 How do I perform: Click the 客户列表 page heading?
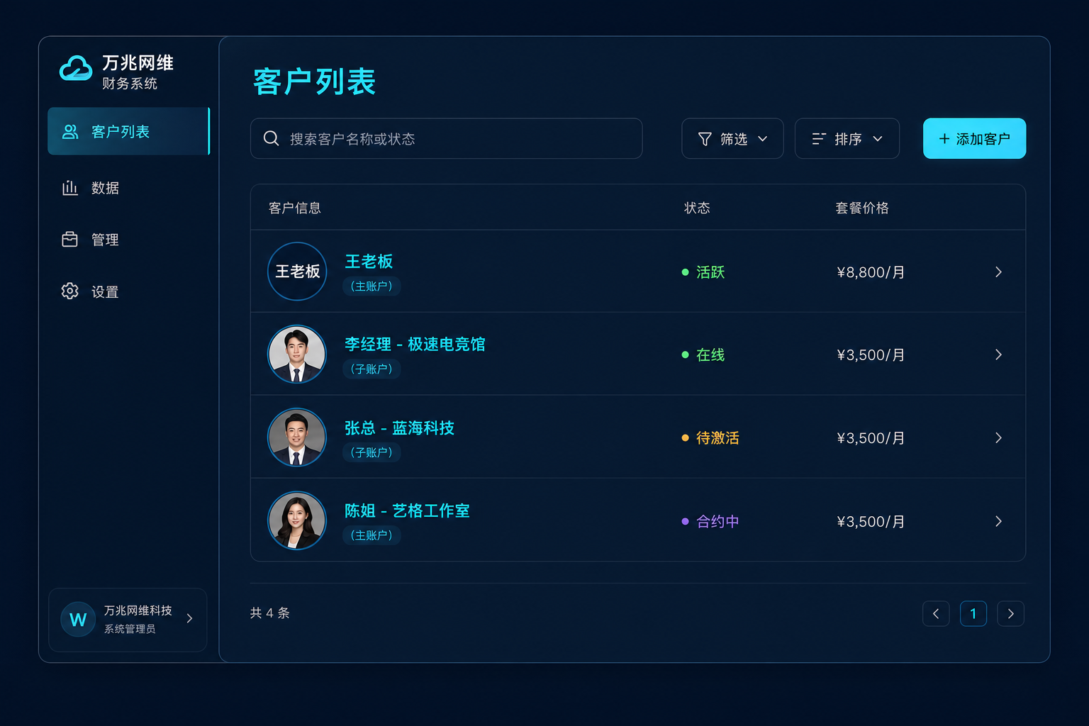tap(314, 82)
